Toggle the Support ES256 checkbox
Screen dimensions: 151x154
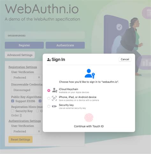(13, 101)
